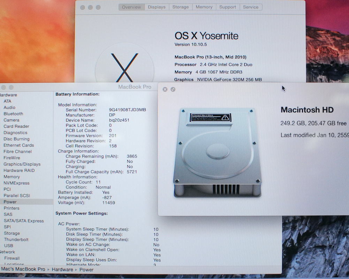
Task: Open the Service tab
Action: (251, 7)
